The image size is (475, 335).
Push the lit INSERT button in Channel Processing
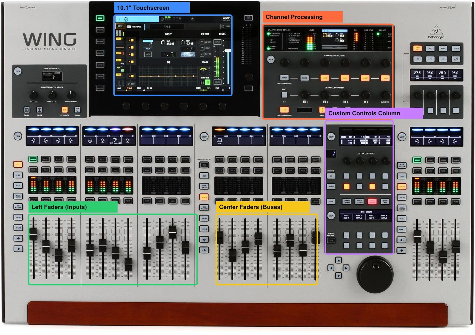coord(365,78)
